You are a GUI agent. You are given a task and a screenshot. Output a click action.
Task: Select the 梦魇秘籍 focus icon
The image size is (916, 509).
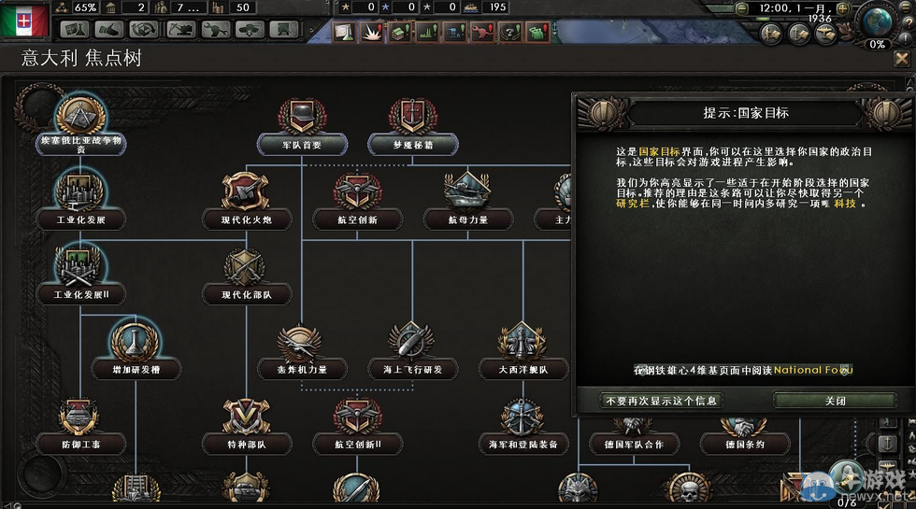click(413, 116)
